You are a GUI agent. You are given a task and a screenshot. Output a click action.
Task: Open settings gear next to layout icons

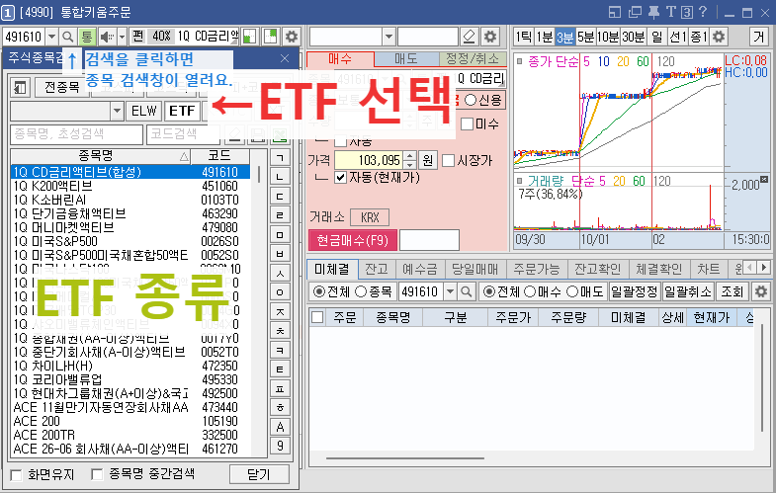point(292,37)
